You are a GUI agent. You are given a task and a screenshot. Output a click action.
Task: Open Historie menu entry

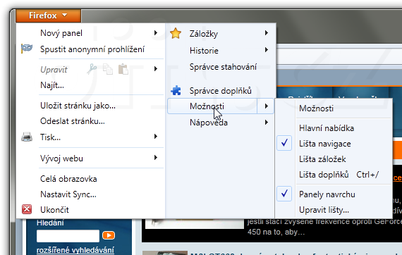pyautogui.click(x=204, y=51)
